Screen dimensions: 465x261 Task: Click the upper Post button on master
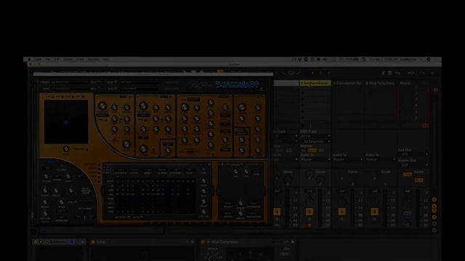click(x=408, y=175)
